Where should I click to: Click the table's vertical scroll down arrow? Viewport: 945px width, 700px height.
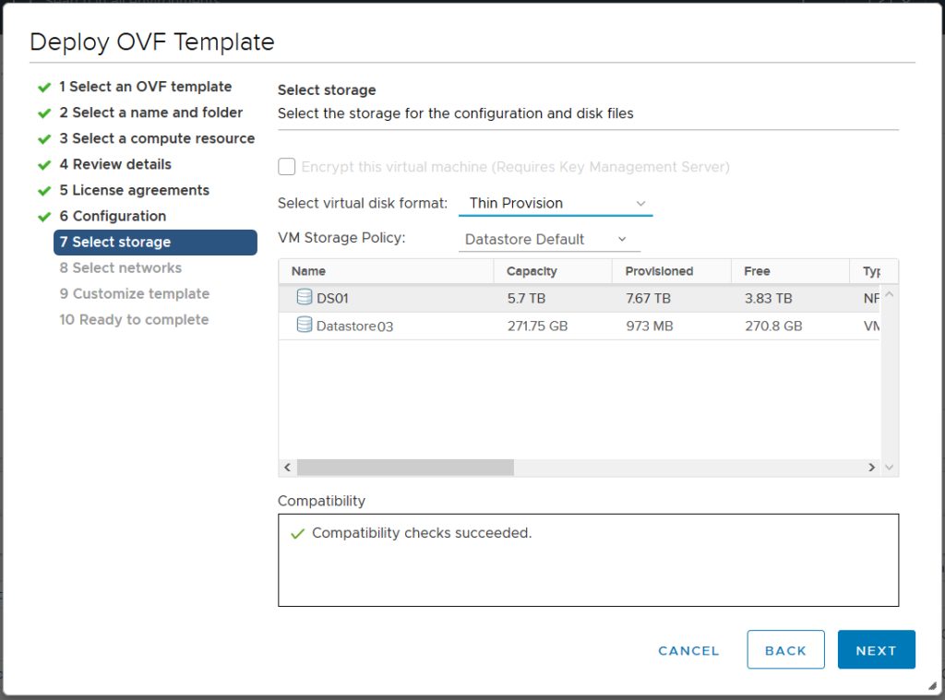(890, 468)
